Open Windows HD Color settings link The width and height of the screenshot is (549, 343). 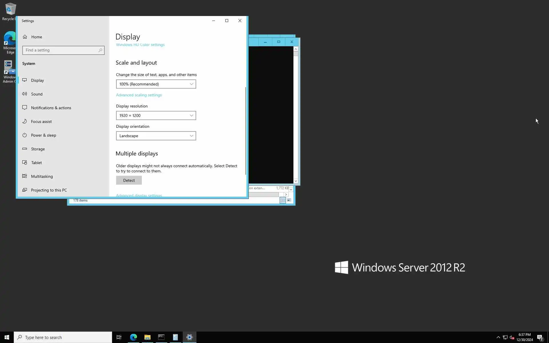(x=140, y=45)
